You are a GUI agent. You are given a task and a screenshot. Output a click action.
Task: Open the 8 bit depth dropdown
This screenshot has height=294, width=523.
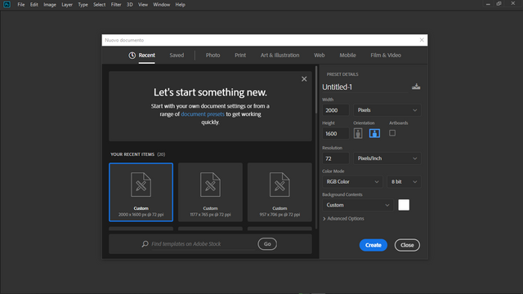(404, 181)
